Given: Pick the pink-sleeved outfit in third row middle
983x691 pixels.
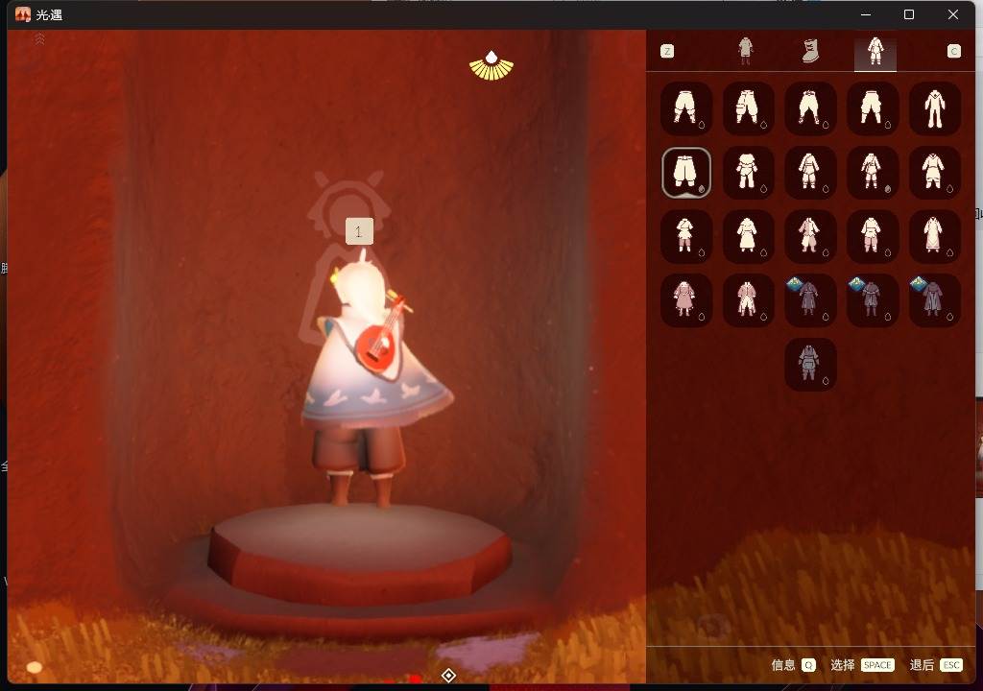Looking at the screenshot, I should 810,236.
